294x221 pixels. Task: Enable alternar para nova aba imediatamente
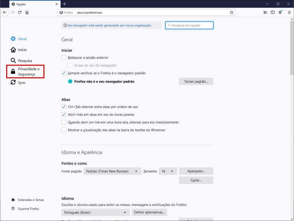[x=64, y=122]
